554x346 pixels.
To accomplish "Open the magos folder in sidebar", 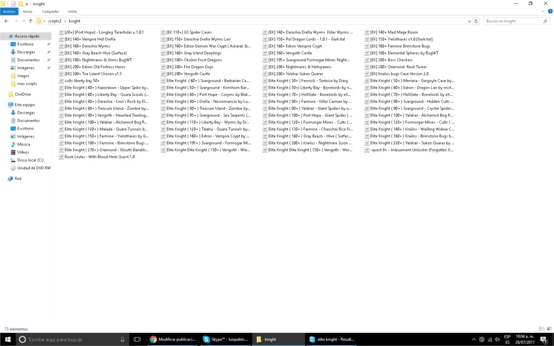I will tap(23, 76).
